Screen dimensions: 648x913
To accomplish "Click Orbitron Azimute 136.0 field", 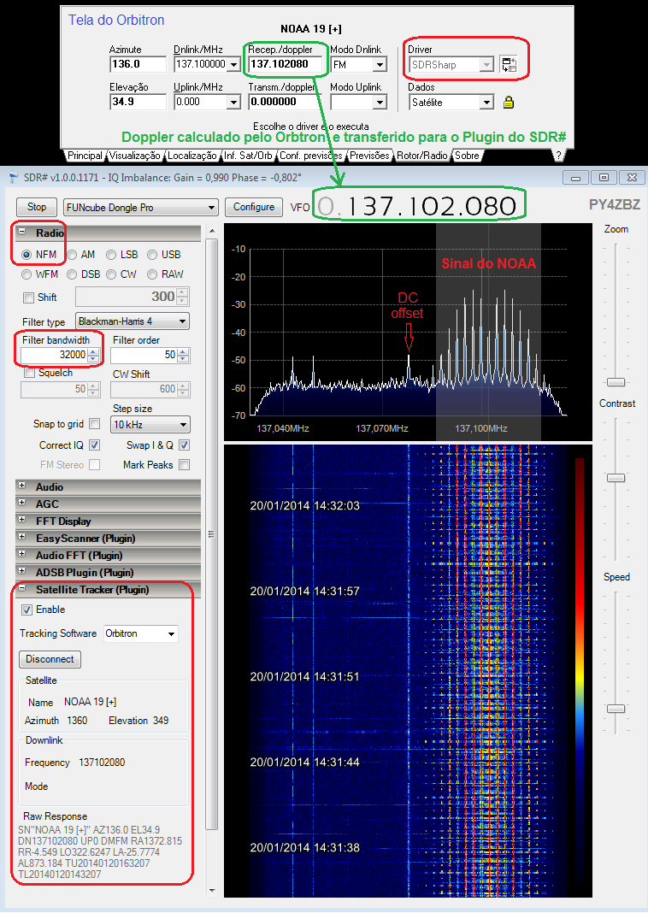I will 138,65.
